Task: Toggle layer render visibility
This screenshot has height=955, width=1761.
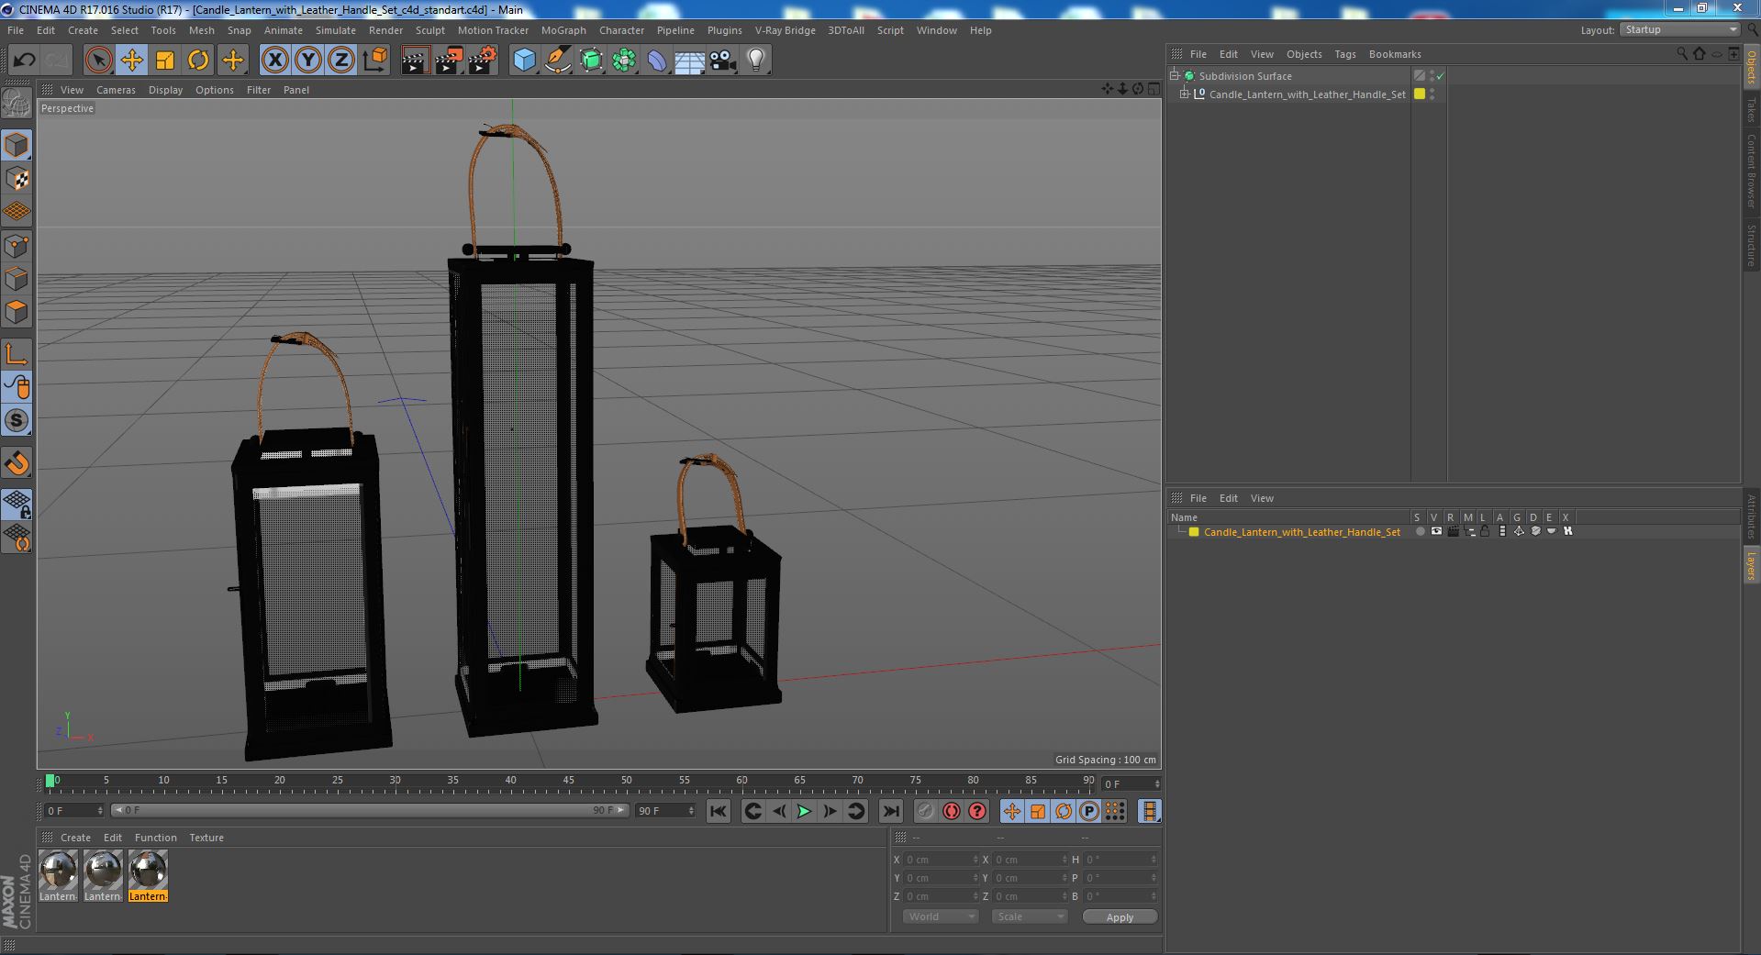Action: coord(1453,532)
